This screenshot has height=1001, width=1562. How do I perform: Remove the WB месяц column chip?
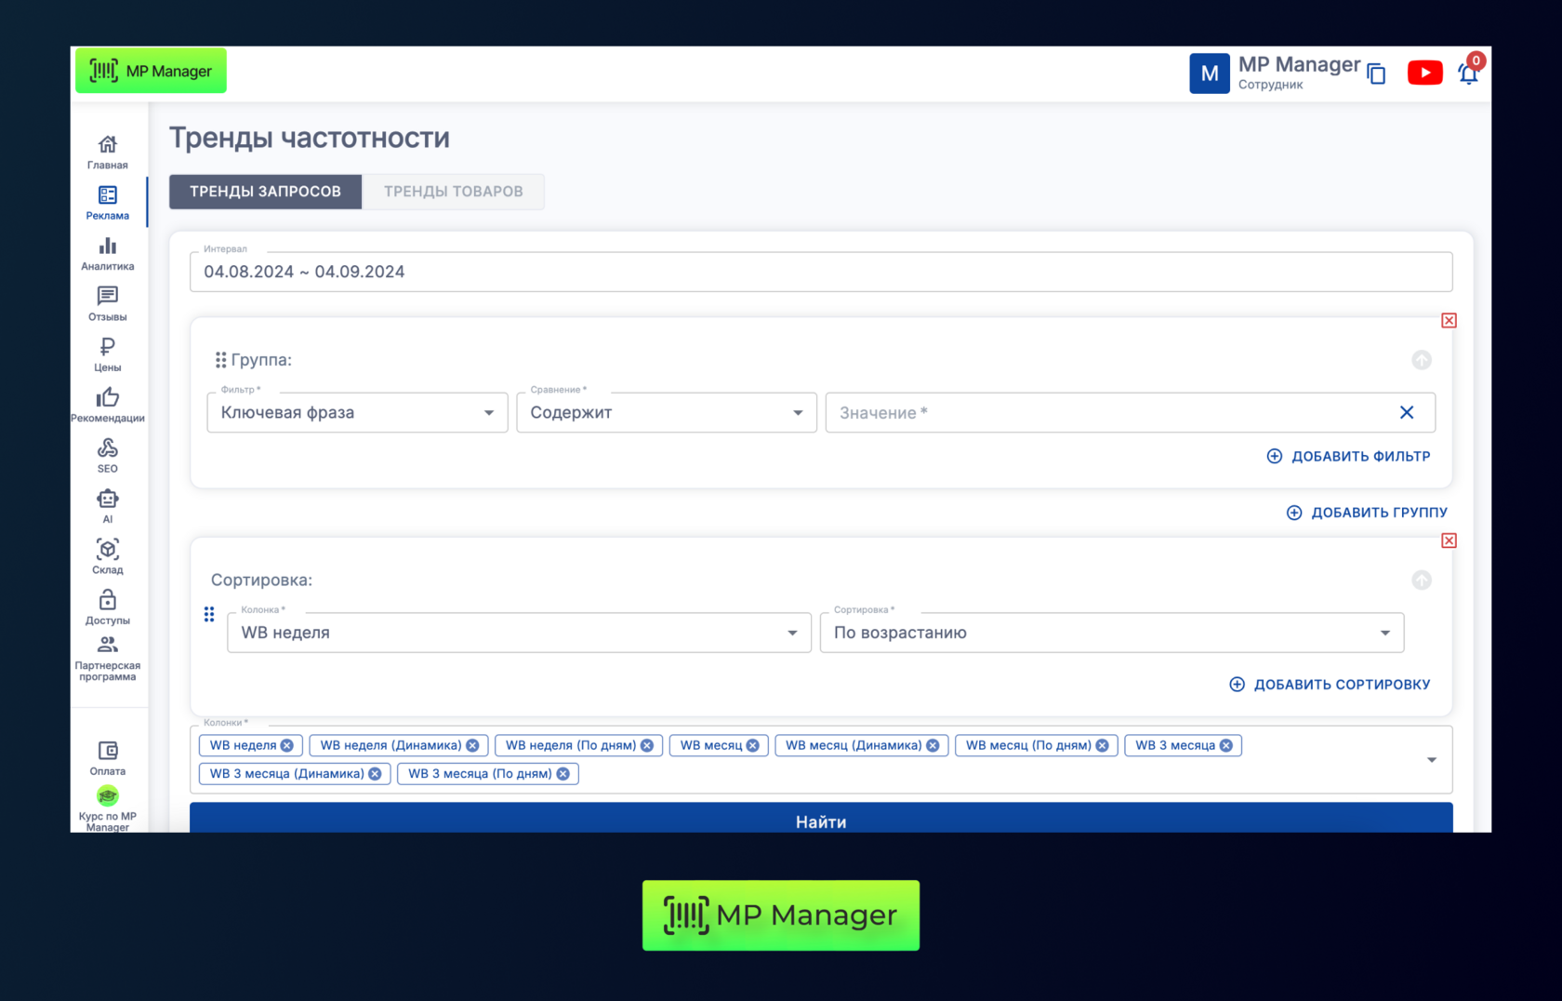click(x=753, y=745)
